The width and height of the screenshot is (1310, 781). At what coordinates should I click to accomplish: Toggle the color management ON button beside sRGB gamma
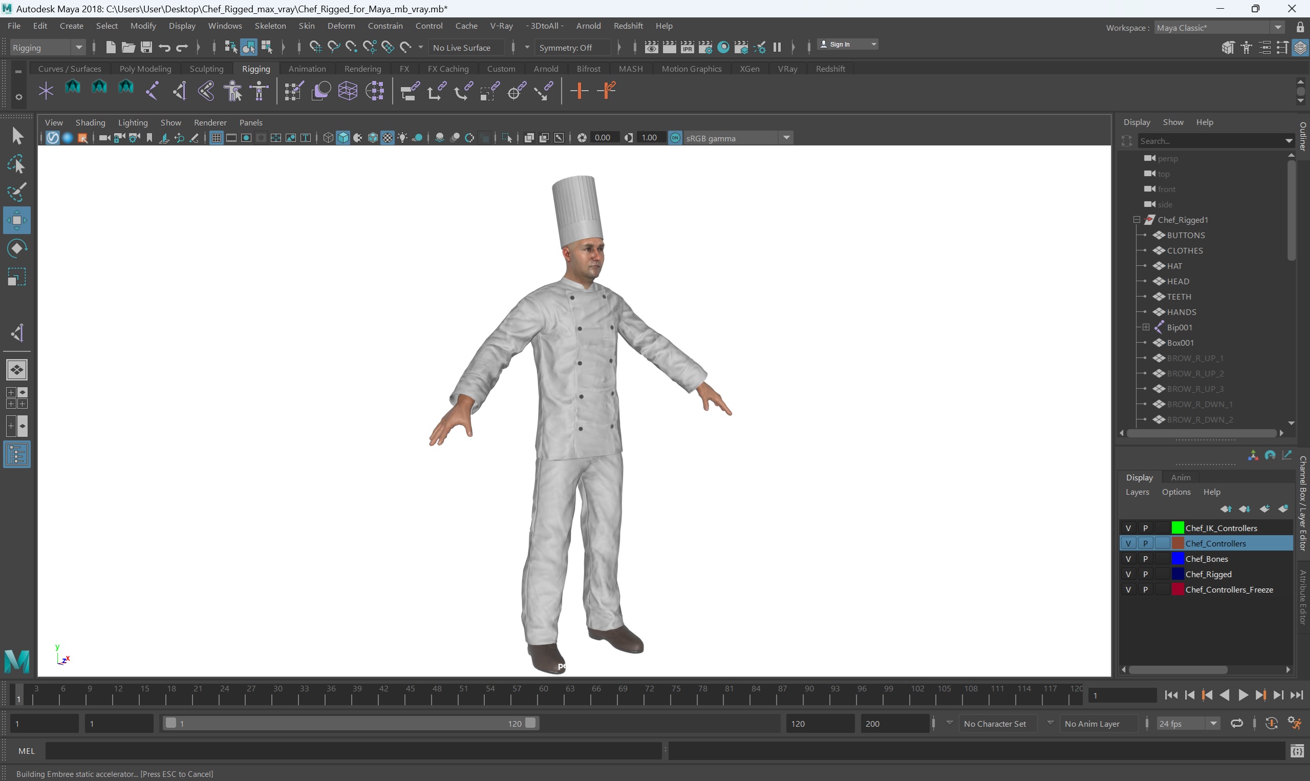[675, 138]
